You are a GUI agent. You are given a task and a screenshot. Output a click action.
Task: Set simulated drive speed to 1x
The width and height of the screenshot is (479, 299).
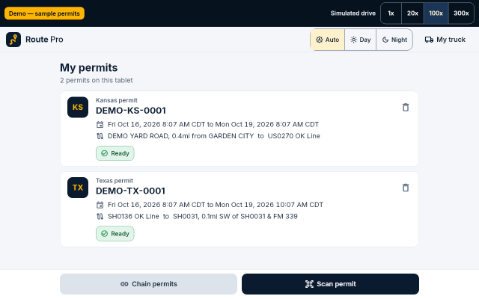tap(391, 13)
